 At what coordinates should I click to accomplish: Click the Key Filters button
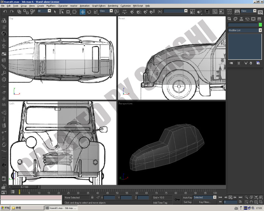[x=205, y=202]
